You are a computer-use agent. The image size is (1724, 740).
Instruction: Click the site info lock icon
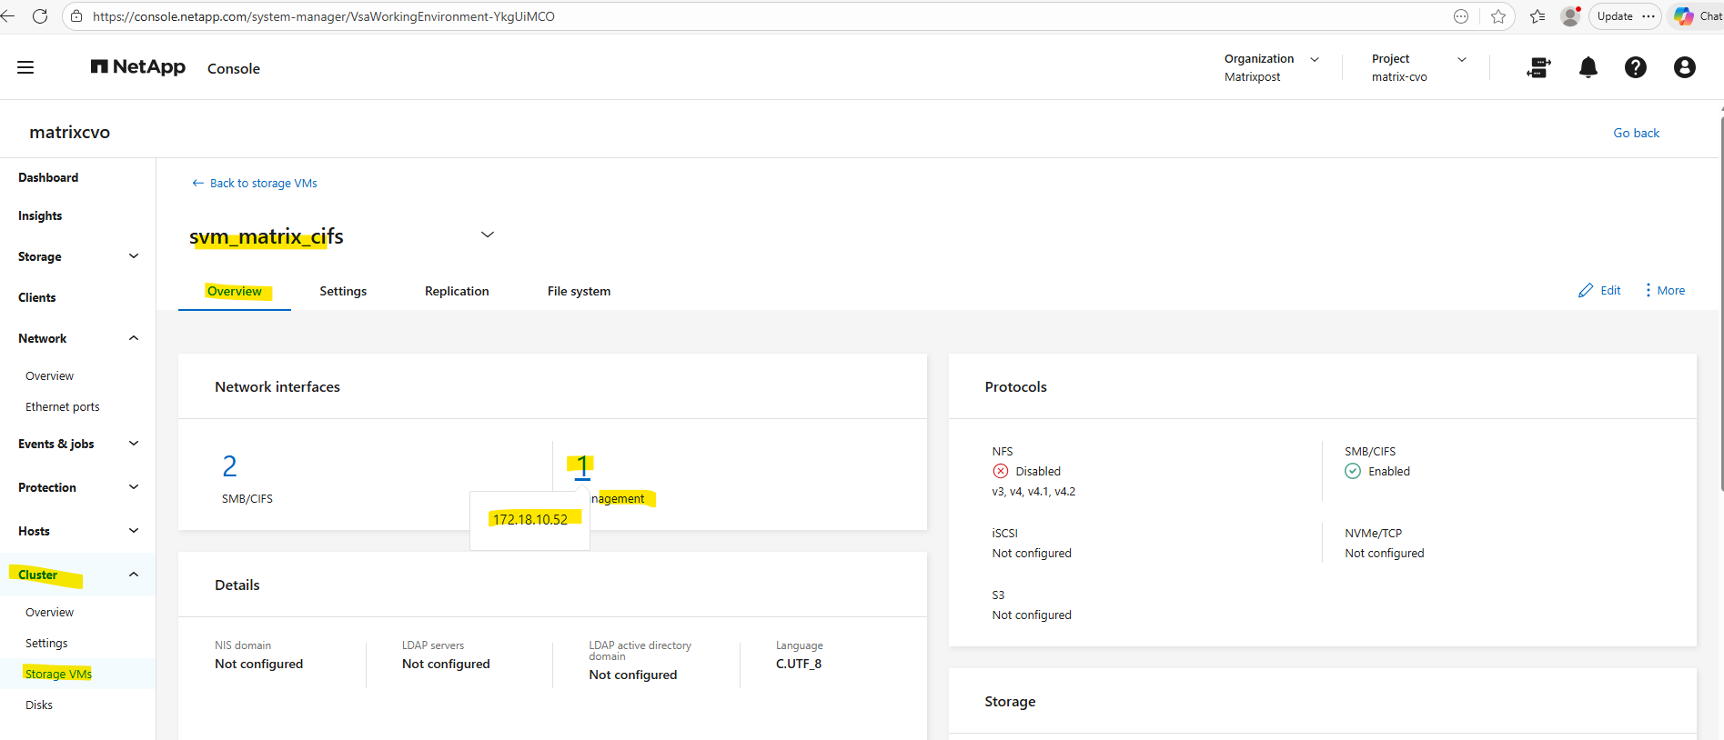tap(76, 16)
